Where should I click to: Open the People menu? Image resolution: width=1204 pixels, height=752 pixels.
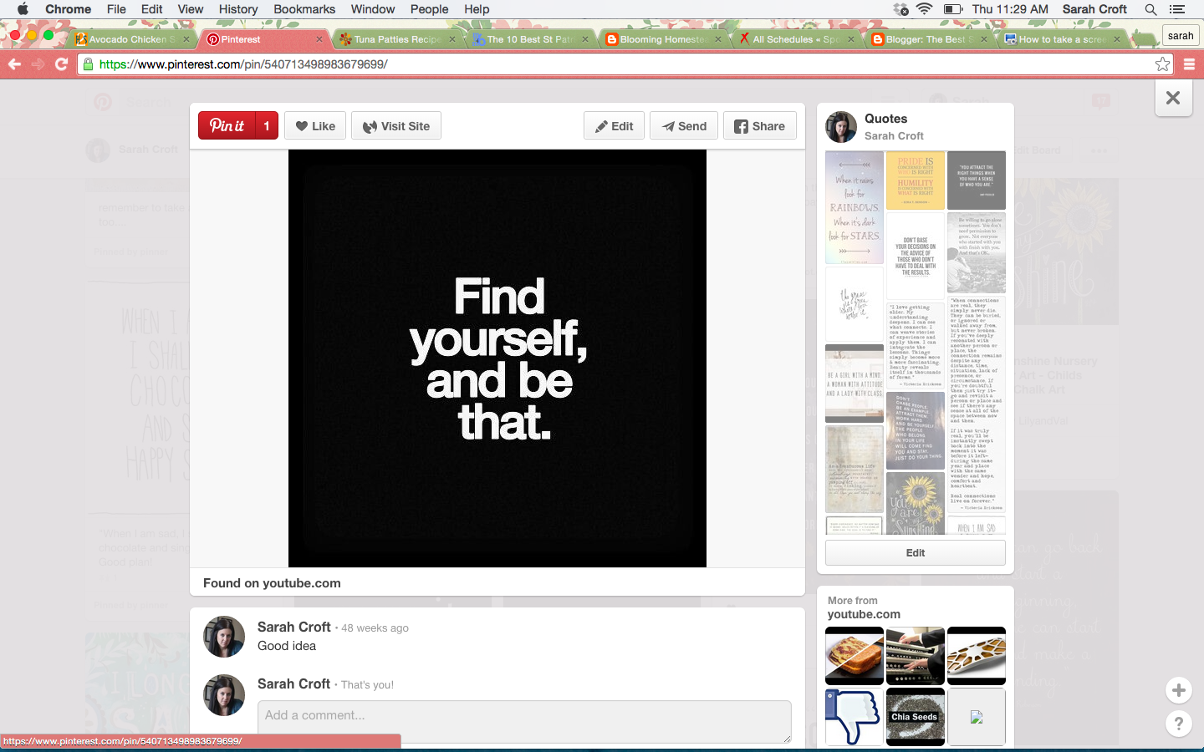[x=430, y=9]
